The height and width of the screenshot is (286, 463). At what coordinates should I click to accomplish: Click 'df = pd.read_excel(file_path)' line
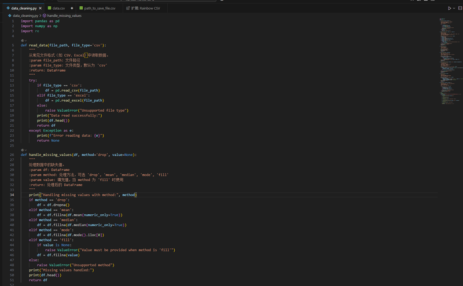point(75,101)
